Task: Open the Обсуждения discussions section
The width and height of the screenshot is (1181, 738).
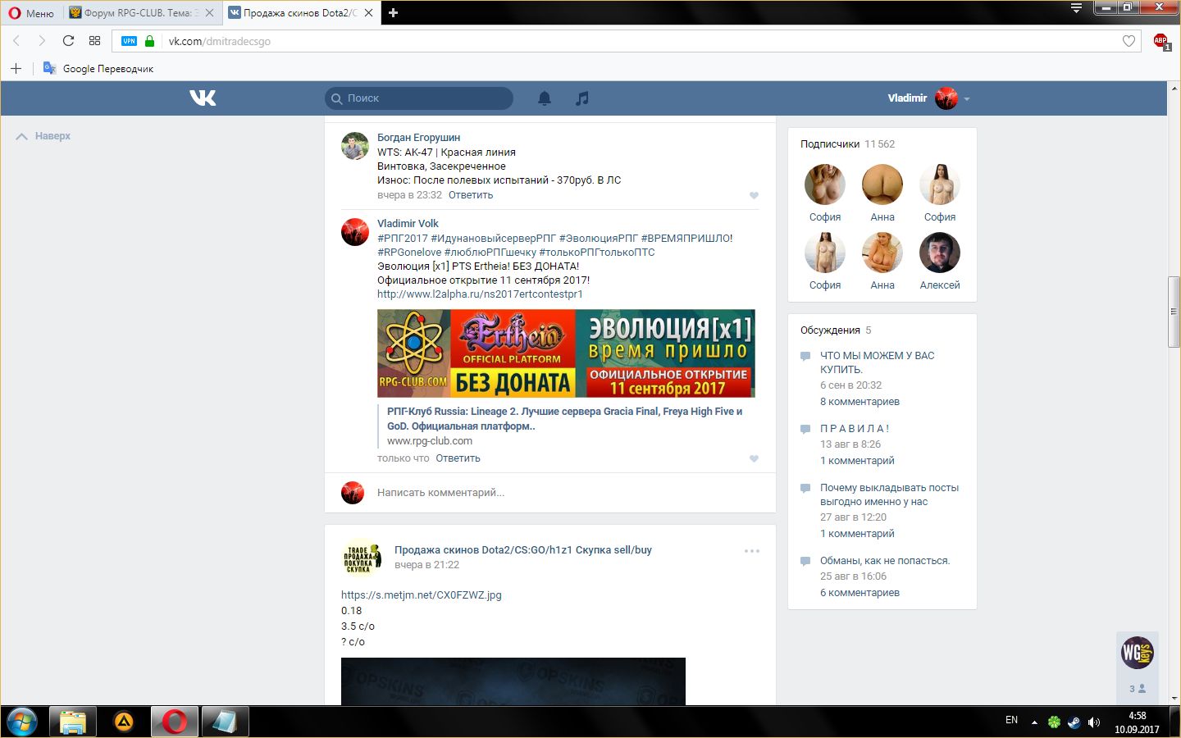Action: coord(836,330)
